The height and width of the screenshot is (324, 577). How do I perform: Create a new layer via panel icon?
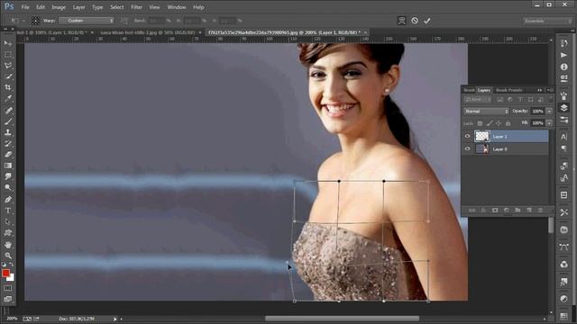(529, 210)
